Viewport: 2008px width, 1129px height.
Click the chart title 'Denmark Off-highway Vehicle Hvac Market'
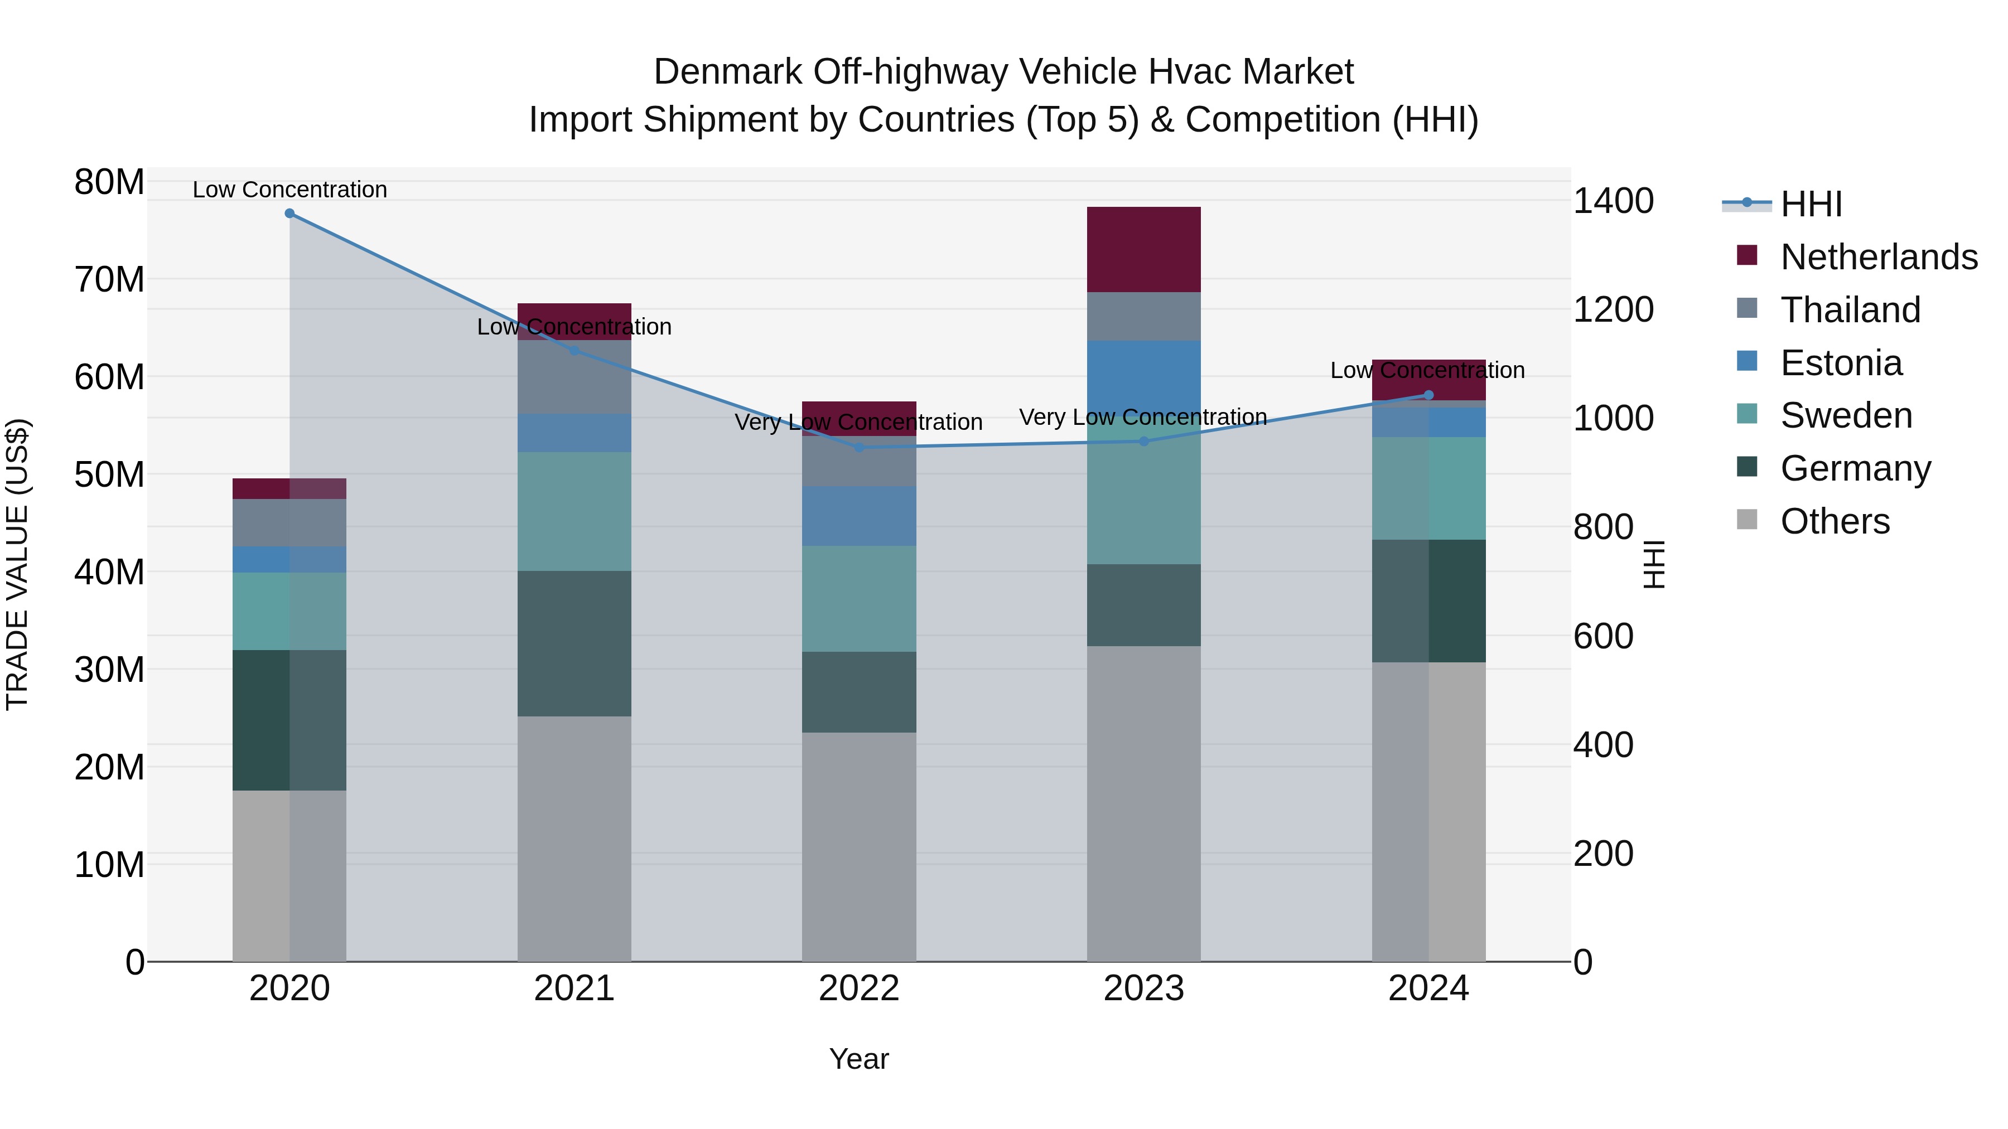tap(1004, 72)
